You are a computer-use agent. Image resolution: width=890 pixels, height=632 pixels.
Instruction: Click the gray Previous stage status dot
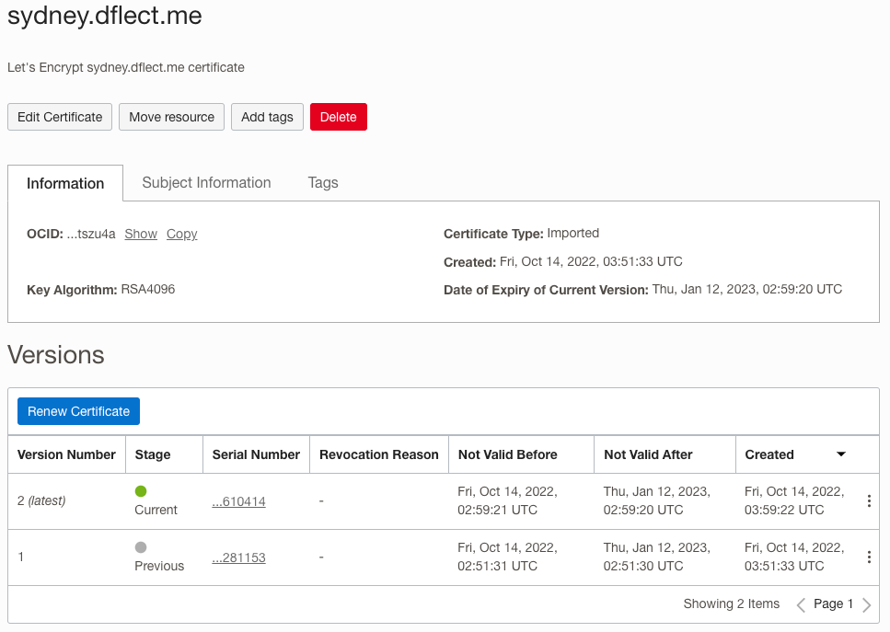tap(141, 547)
